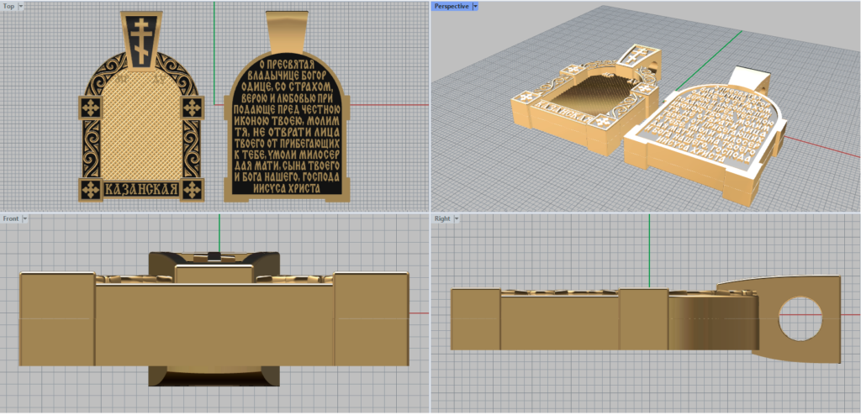Viewport: 861px width, 415px height.
Task: Select the prayer text pendant in Top view
Action: [285, 126]
